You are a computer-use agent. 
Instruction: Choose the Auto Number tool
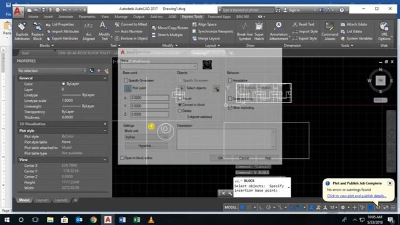pyautogui.click(x=129, y=31)
